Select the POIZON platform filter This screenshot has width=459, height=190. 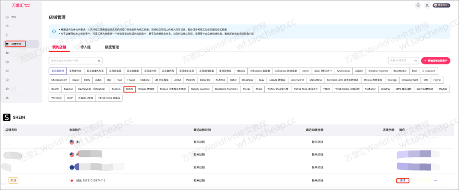(190, 80)
